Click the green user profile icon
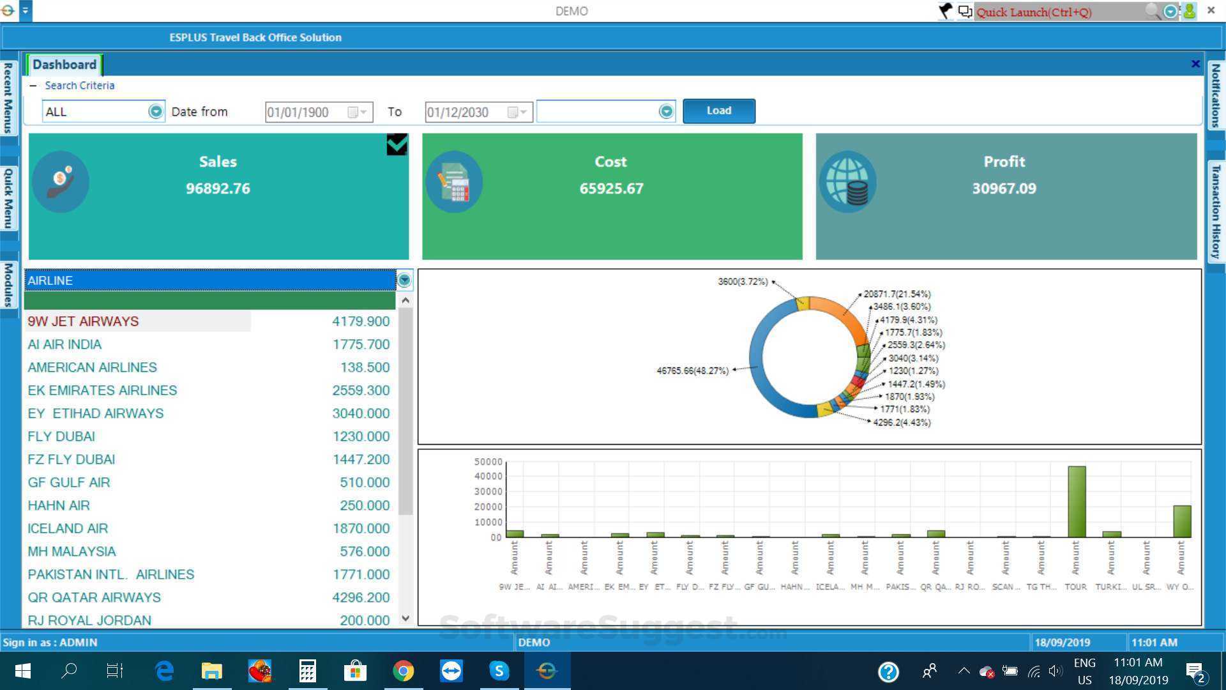This screenshot has height=690, width=1226. pyautogui.click(x=1189, y=11)
